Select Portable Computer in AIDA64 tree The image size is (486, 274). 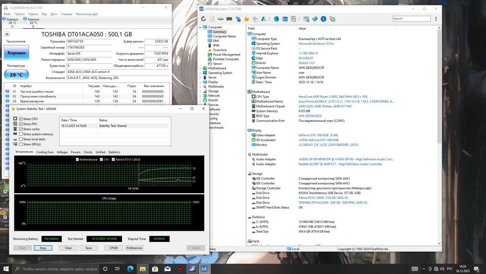click(226, 59)
